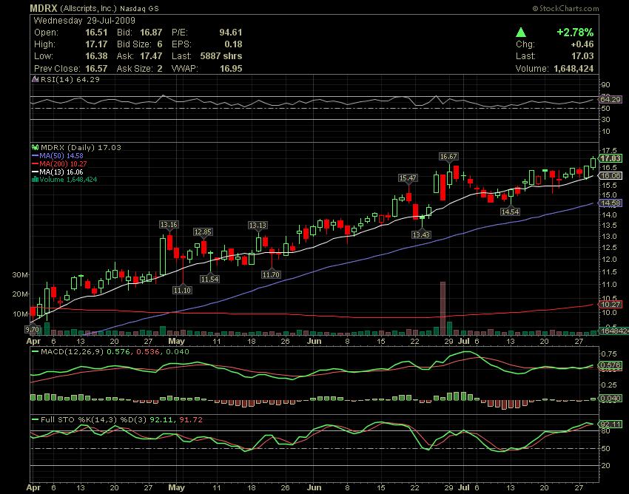Click the 'MA(13) 16.06' legend entry
The height and width of the screenshot is (494, 629).
[x=61, y=172]
